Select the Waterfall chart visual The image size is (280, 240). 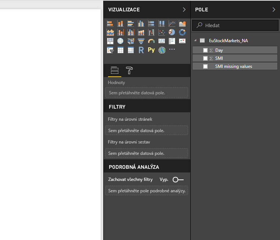click(x=151, y=32)
